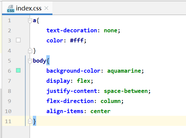
Task: Click the display property
Action: click(58, 81)
